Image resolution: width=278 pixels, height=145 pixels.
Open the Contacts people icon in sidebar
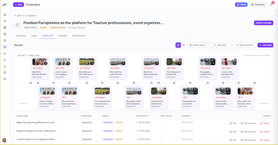pos(5,21)
